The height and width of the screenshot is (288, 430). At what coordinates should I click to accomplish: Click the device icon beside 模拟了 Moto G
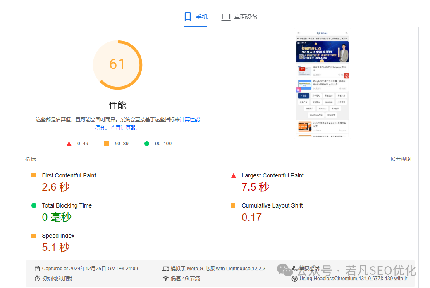[x=166, y=269]
